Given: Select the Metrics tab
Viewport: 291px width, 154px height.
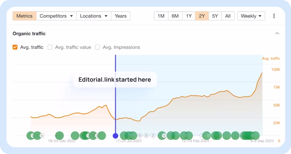Looking at the screenshot, I should (x=25, y=16).
